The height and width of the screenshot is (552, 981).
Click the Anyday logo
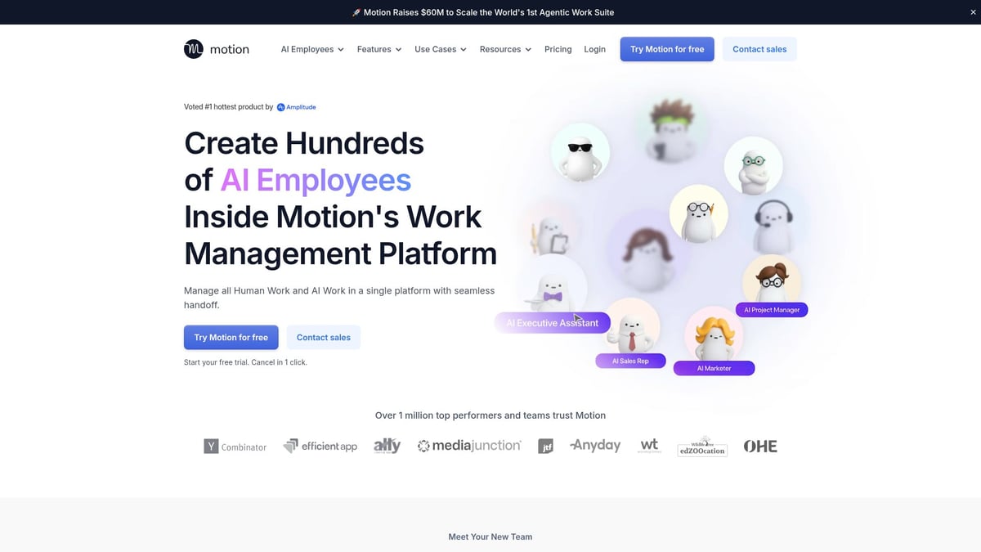595,445
